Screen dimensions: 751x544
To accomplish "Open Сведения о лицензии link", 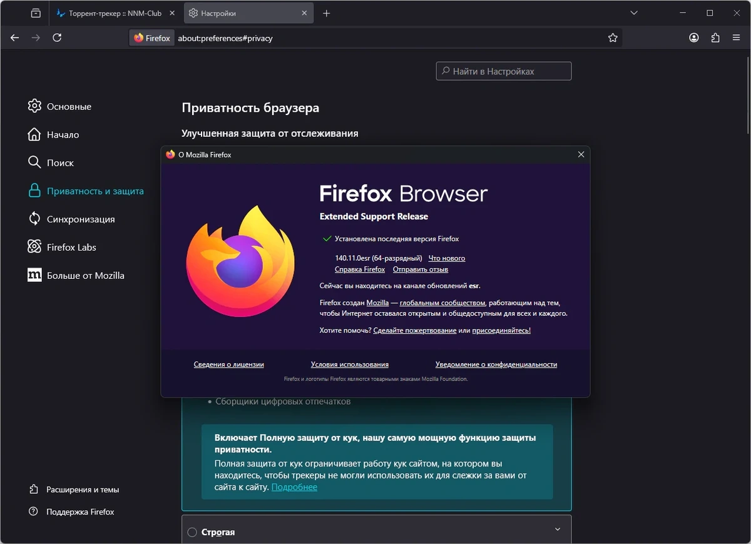I will click(229, 365).
